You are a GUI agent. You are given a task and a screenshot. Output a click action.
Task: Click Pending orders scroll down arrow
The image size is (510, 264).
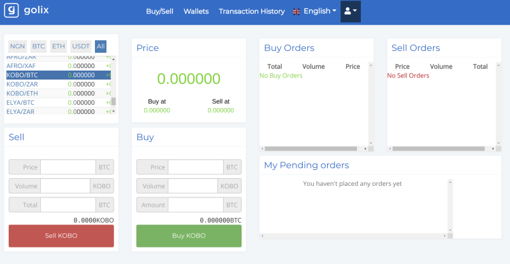pyautogui.click(x=450, y=230)
